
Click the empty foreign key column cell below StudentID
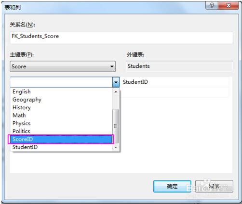coord(175,92)
